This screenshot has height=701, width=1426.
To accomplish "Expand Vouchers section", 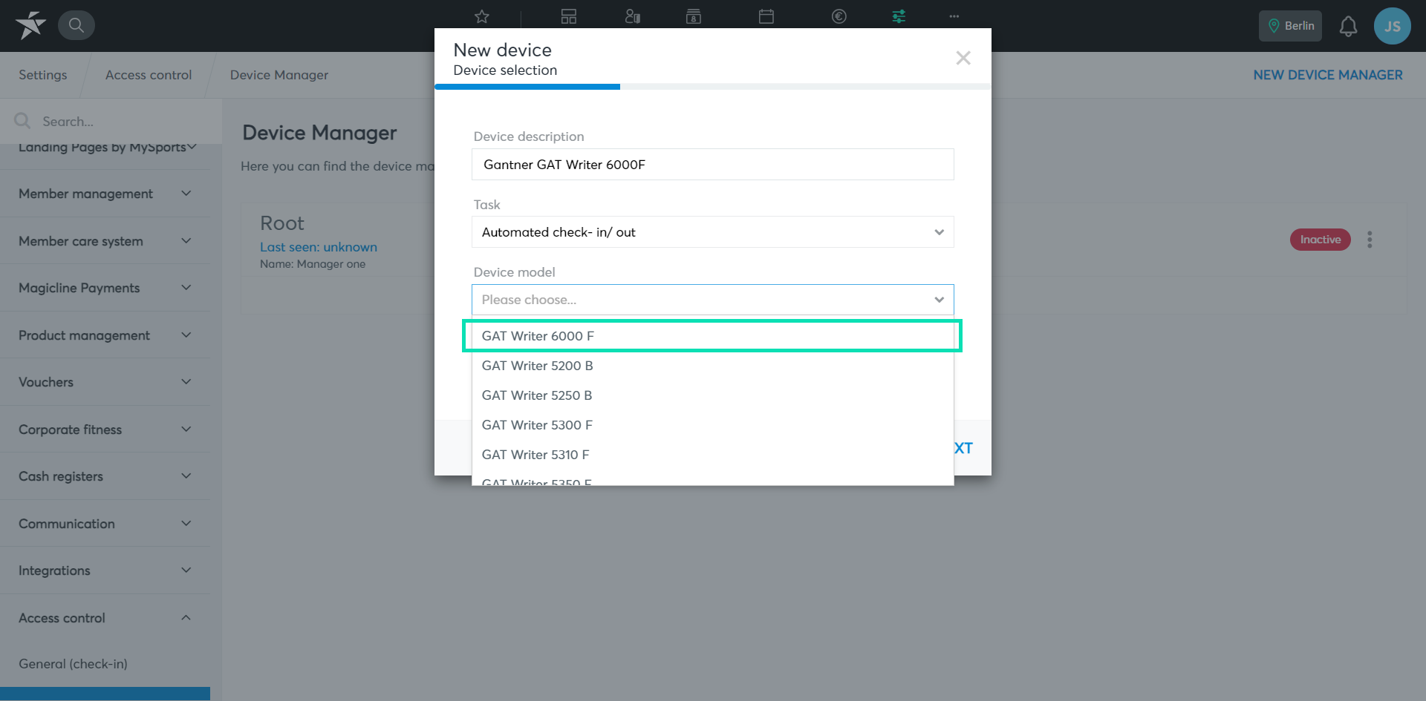I will 105,382.
